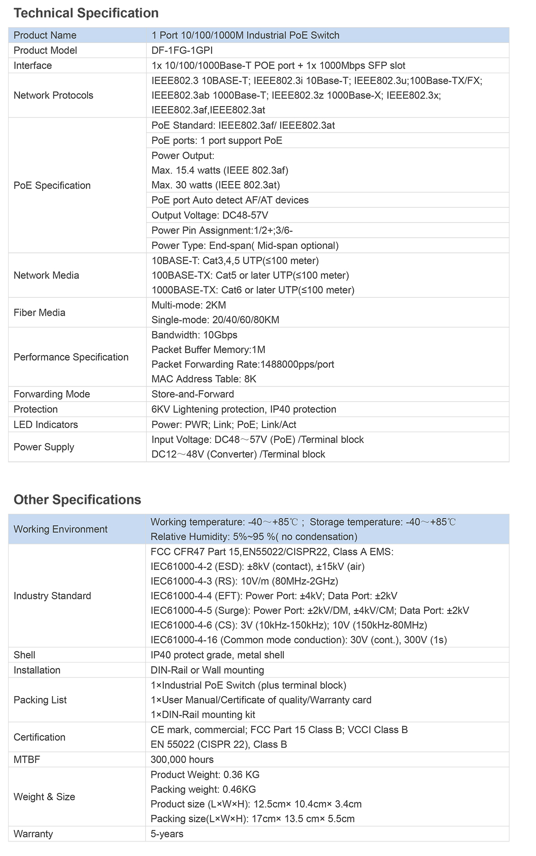Select the Single-mode 20/40/60/80KM text

[x=215, y=320]
